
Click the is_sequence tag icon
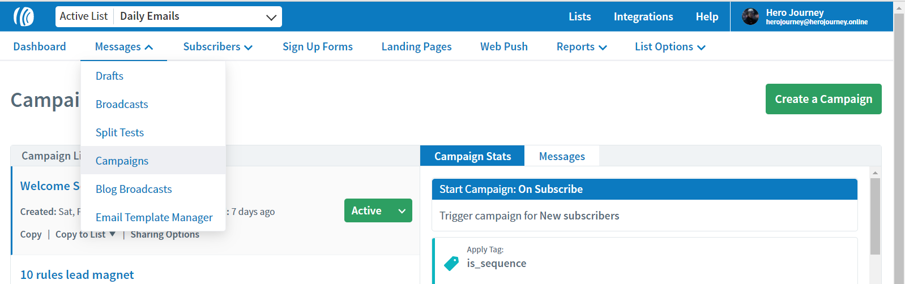coord(451,264)
